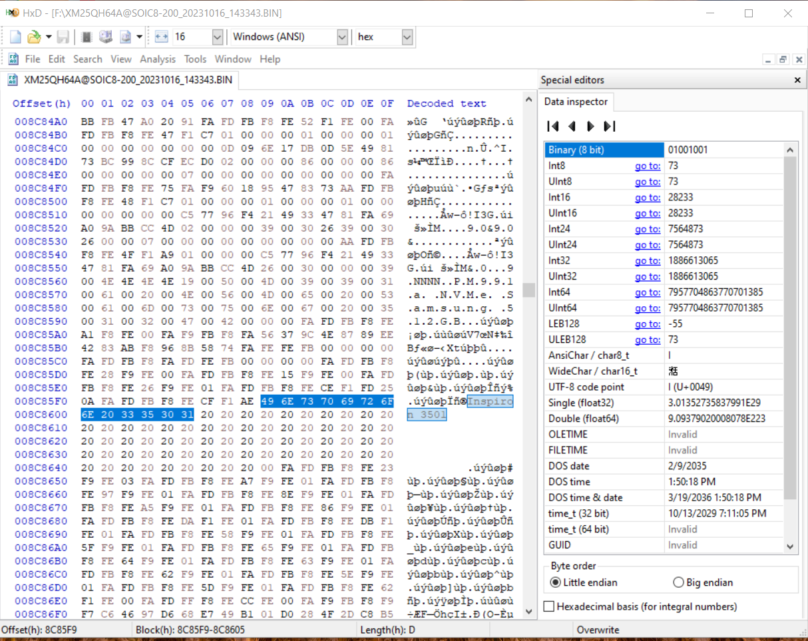Click the Open file folder icon
Screen dimensions: 808x641
pyautogui.click(x=33, y=37)
